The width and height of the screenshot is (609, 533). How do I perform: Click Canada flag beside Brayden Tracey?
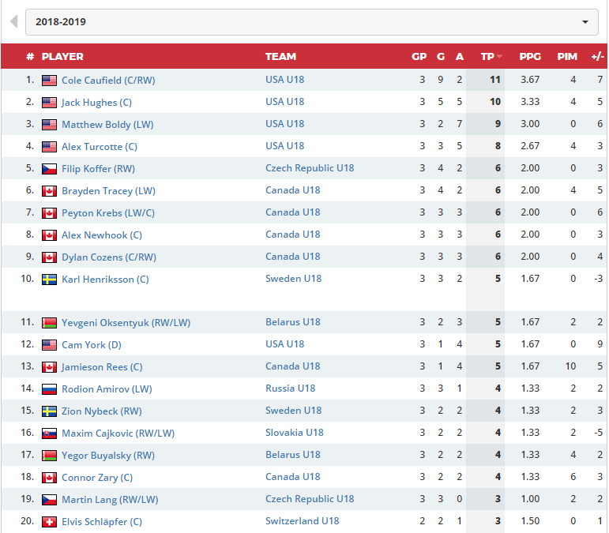49,191
